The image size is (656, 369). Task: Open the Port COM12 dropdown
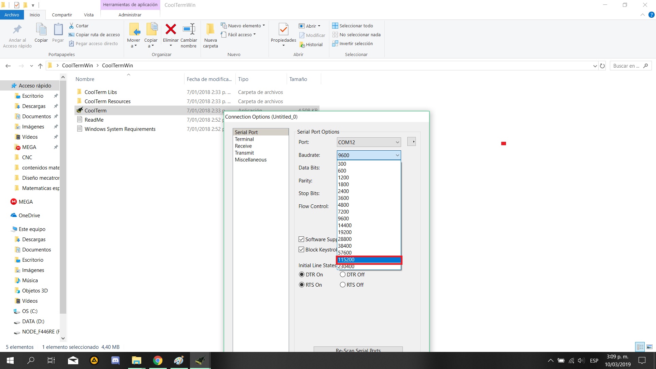[368, 142]
